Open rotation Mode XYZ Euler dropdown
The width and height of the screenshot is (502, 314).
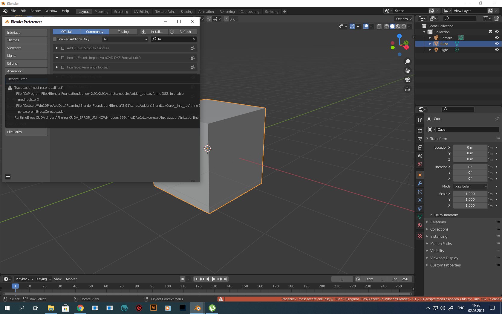[470, 186]
